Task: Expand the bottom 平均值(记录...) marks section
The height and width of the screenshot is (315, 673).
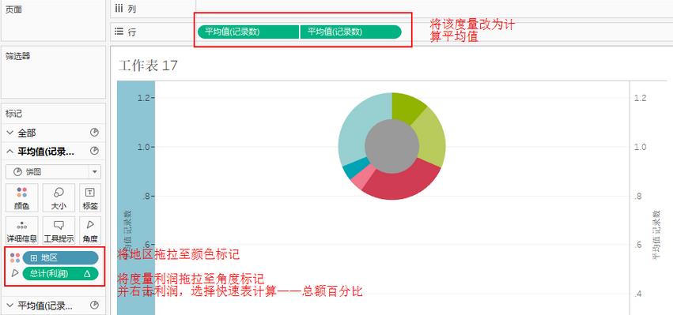Action: (10, 306)
